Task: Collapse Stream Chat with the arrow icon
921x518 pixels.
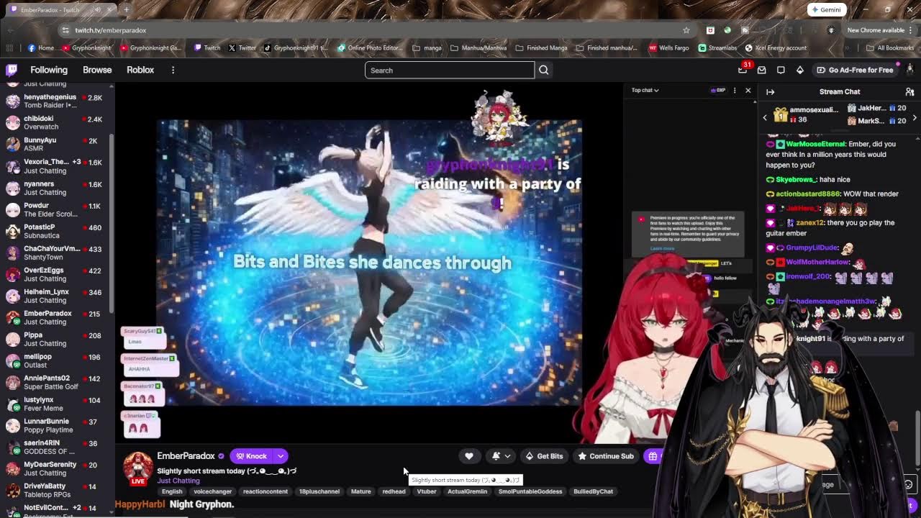Action: click(770, 91)
